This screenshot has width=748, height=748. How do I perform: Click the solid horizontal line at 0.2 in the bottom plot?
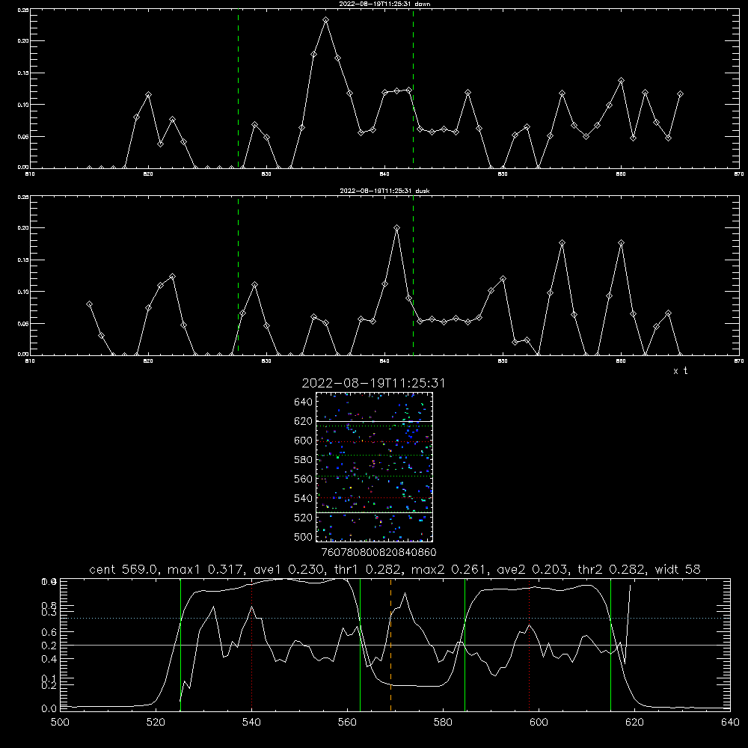395,645
